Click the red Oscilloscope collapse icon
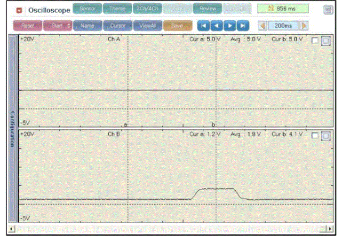This screenshot has width=342, height=242. click(x=19, y=9)
